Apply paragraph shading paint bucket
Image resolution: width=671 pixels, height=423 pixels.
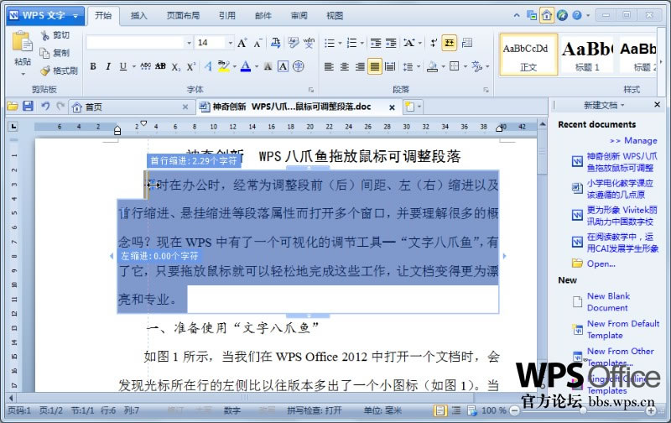[x=432, y=66]
